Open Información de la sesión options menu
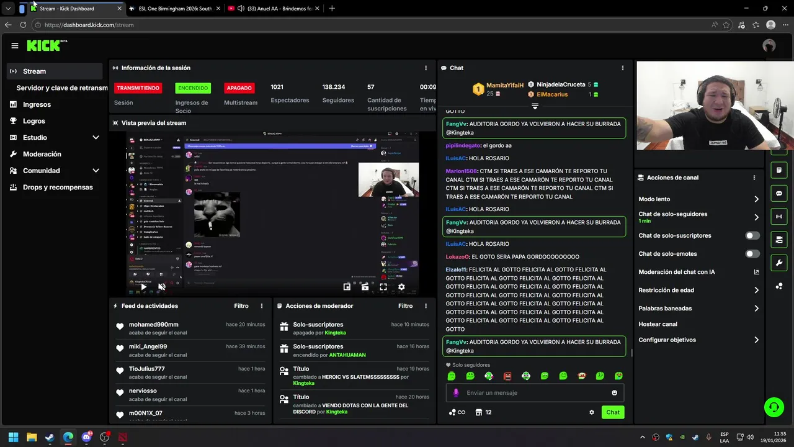794x447 pixels. 426,68
